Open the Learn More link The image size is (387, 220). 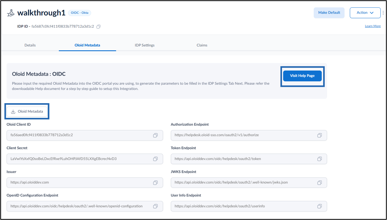[x=373, y=26]
